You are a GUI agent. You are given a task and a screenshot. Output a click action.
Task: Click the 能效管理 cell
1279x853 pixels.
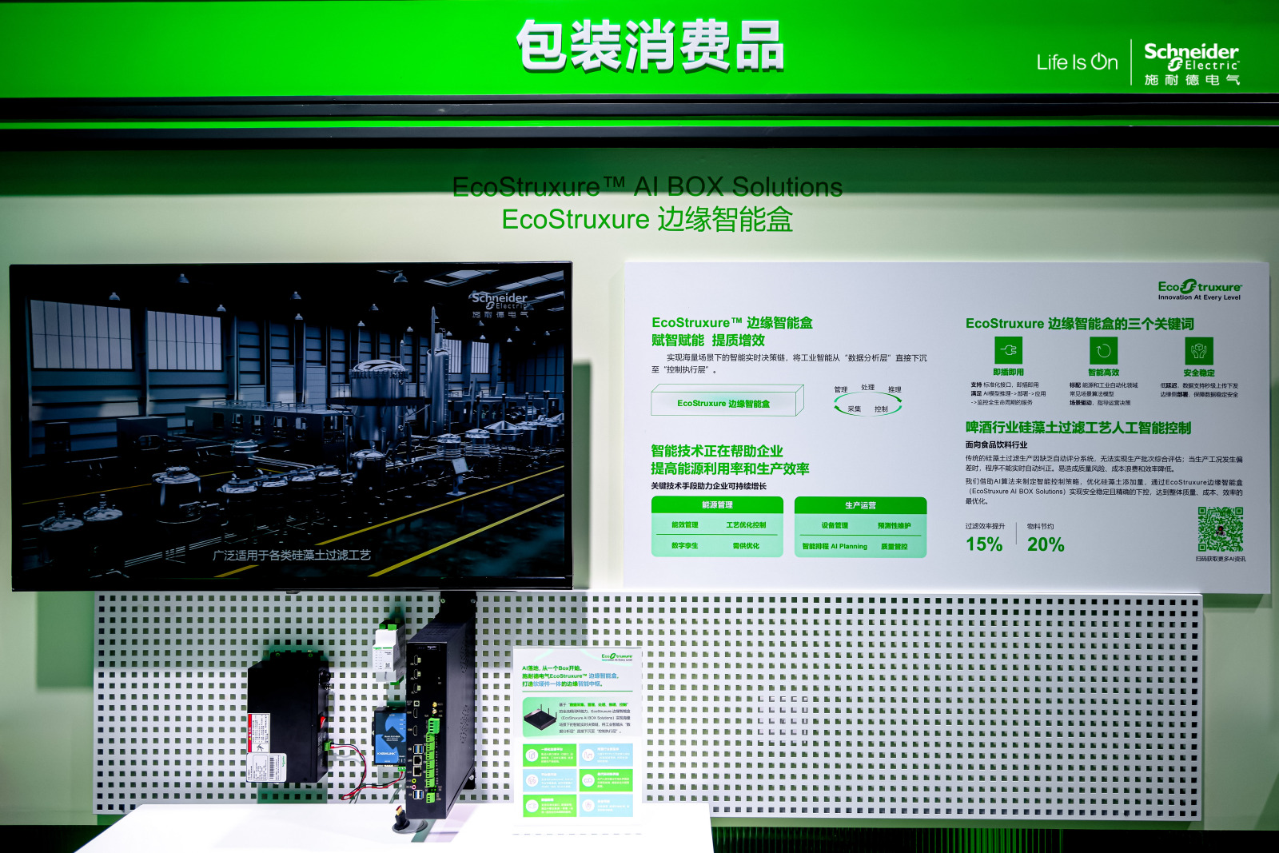[685, 525]
